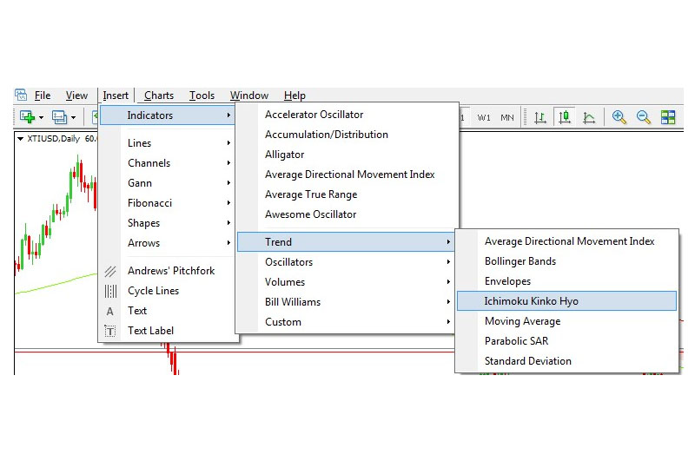Click the Andrews' Pitchfork icon
Screen dimensions: 695x461
(110, 271)
